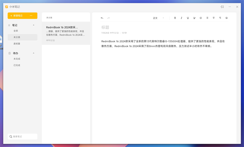Toggle underline formatting (U icon)
The height and width of the screenshot is (147, 244).
point(188,18)
